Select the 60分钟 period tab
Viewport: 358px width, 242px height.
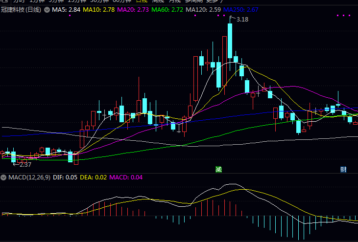pyautogui.click(x=122, y=1)
